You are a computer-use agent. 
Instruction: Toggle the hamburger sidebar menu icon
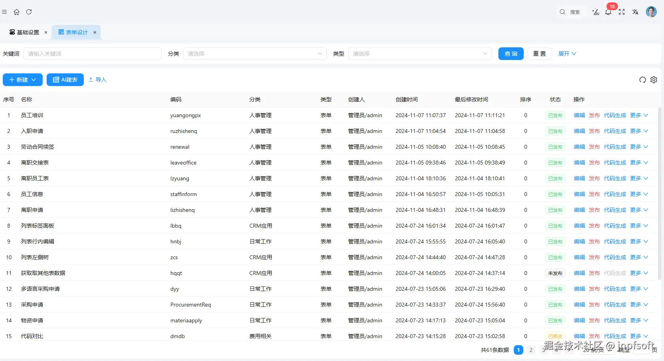pos(4,12)
